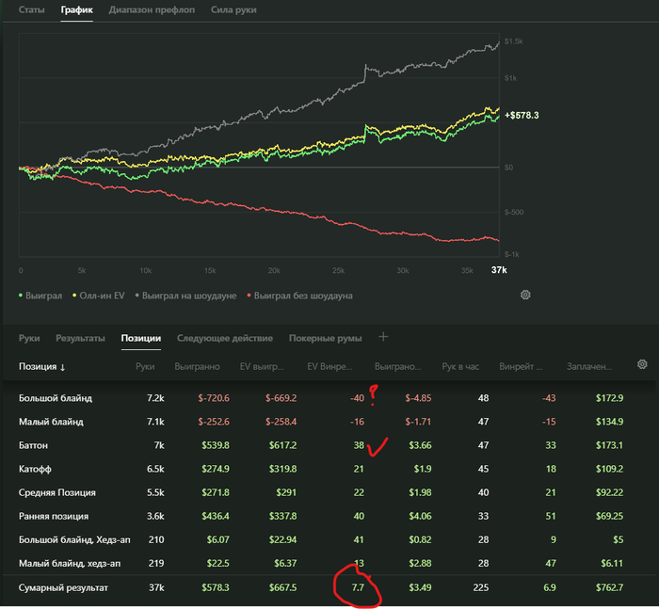Screen dimensions: 659x609
Task: Click the 225 hands per hour total
Action: tap(481, 587)
